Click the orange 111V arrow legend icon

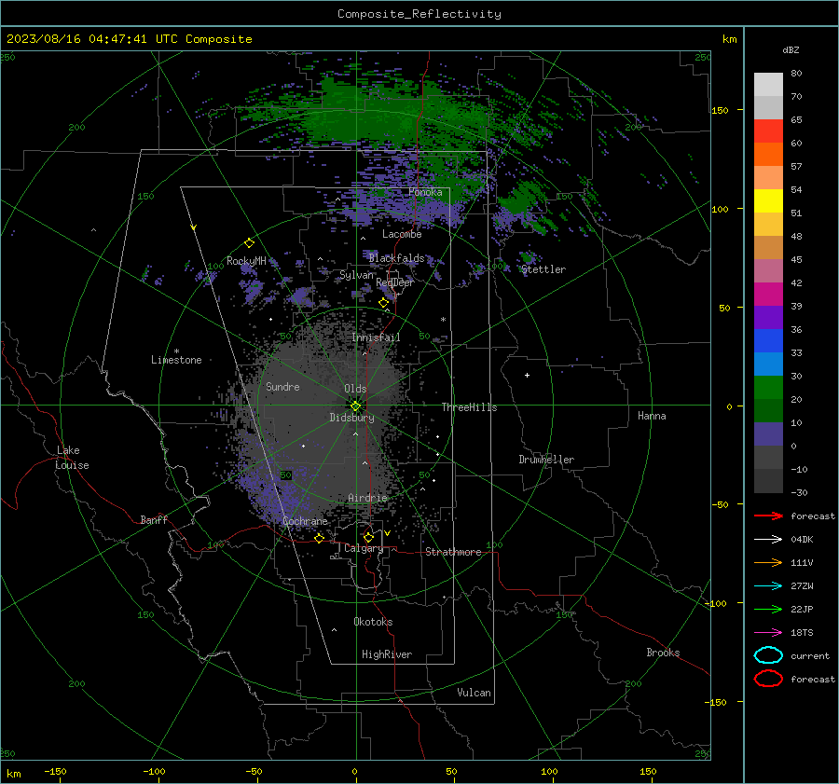[x=768, y=562]
